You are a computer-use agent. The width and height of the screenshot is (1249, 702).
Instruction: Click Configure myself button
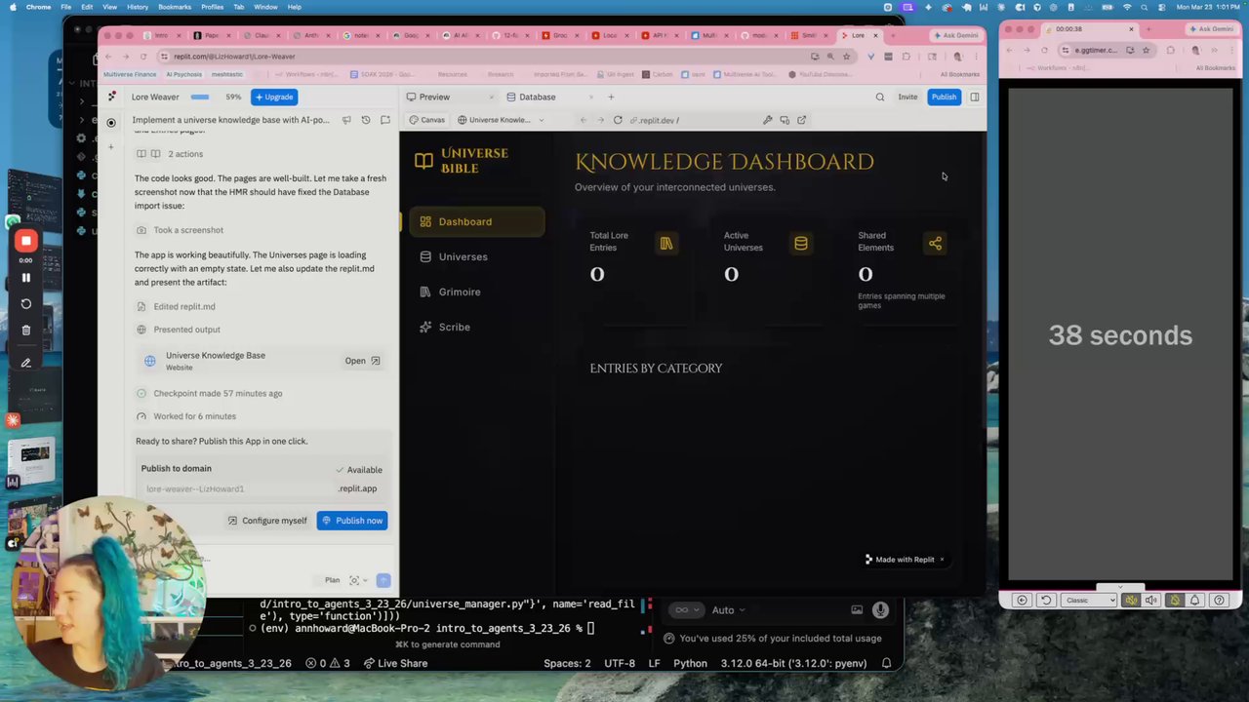pyautogui.click(x=267, y=521)
